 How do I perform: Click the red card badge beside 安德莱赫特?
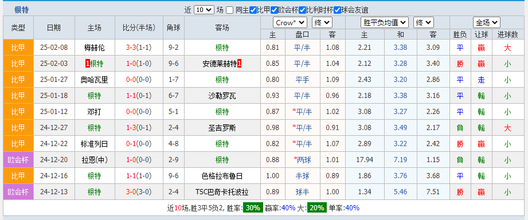click(x=240, y=64)
